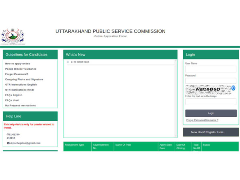
Task: Read FAQs Hindi
Action: (12, 100)
